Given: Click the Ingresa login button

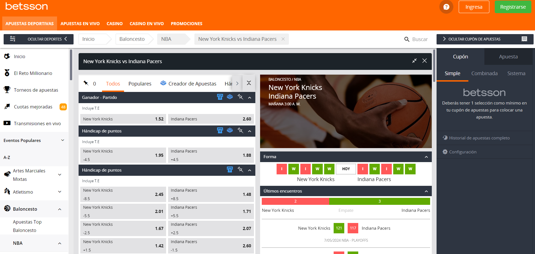Looking at the screenshot, I should [x=474, y=7].
